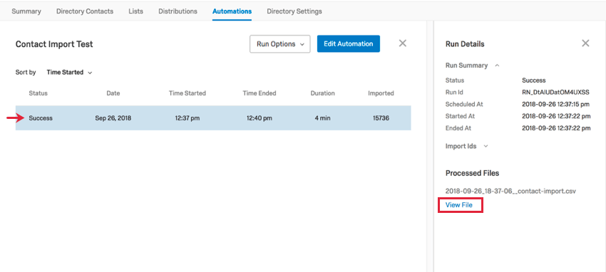Select the Distributions tab
The width and height of the screenshot is (606, 272).
click(x=178, y=11)
